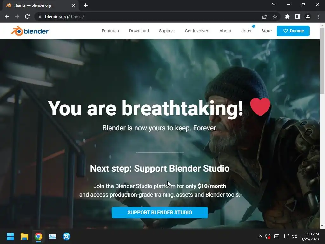
Task: Open the Chrome three-dot menu
Action: pyautogui.click(x=318, y=17)
